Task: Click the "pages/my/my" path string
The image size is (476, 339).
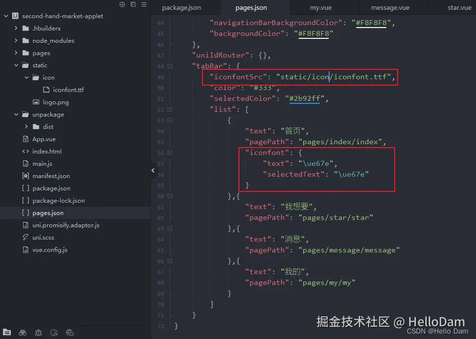Action: click(x=327, y=282)
